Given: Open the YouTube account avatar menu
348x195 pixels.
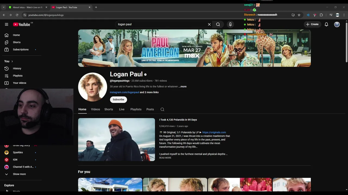Looking at the screenshot, I should tap(337, 24).
